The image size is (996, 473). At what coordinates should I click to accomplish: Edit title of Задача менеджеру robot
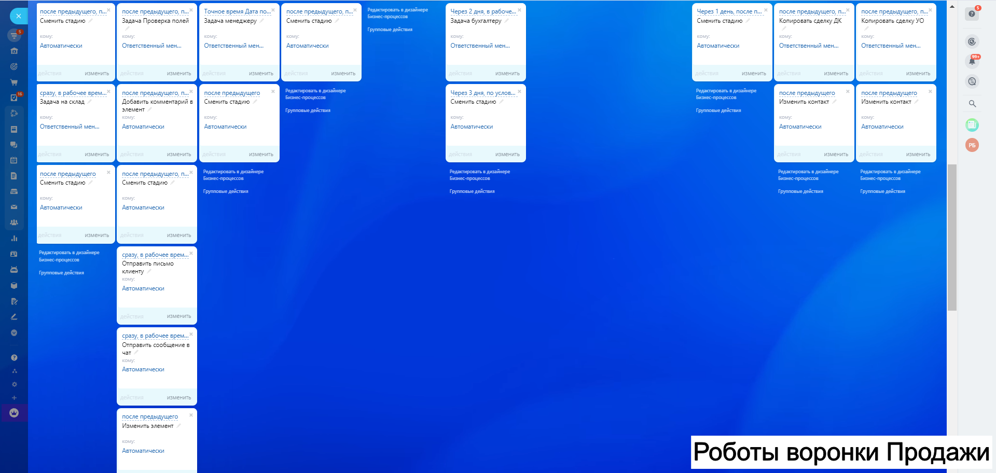point(261,21)
